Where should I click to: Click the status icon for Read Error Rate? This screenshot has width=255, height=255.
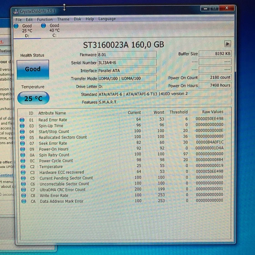(22, 120)
